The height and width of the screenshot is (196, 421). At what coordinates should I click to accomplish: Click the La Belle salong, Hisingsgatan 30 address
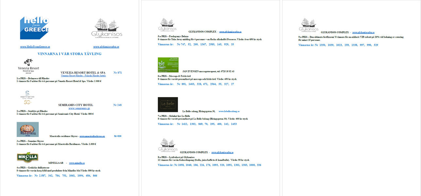point(199,111)
